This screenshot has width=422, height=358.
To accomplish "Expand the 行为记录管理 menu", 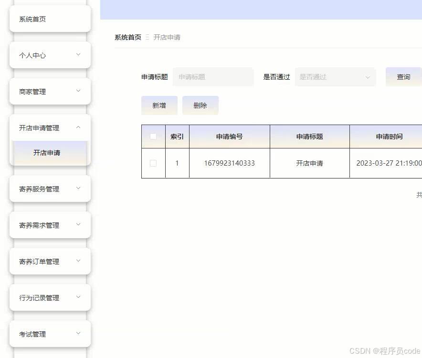I will coord(50,297).
